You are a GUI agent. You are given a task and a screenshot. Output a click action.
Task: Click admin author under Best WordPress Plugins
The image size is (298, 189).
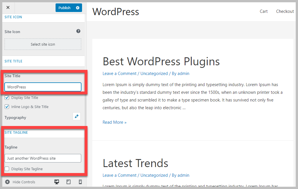pos(183,74)
